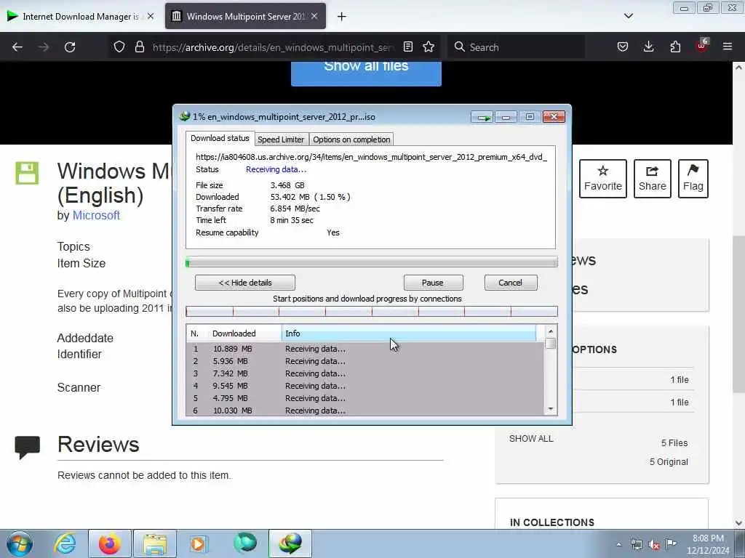Click the green arrow button in IDM title bar

[x=482, y=117]
